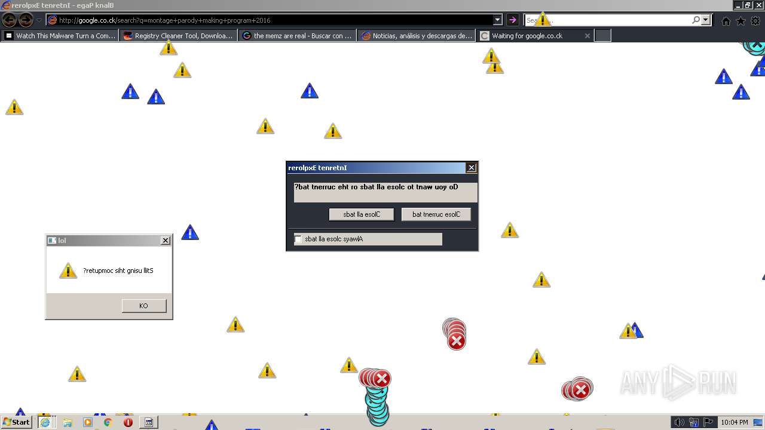The image size is (765, 430).
Task: Click the dialog question text '?bat tnerruc eht ro sbat'
Action: pyautogui.click(x=376, y=187)
